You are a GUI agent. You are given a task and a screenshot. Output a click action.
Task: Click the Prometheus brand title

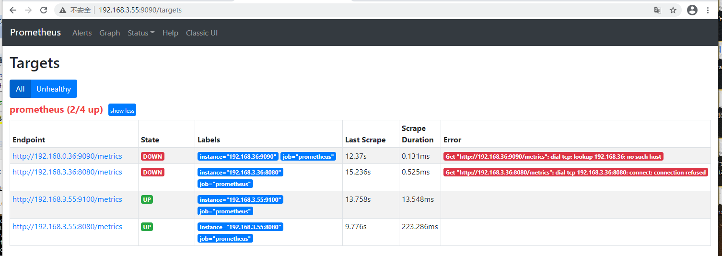(35, 33)
